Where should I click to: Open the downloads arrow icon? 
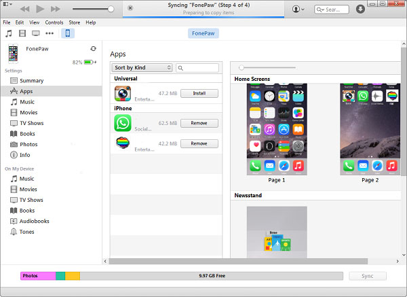360,9
